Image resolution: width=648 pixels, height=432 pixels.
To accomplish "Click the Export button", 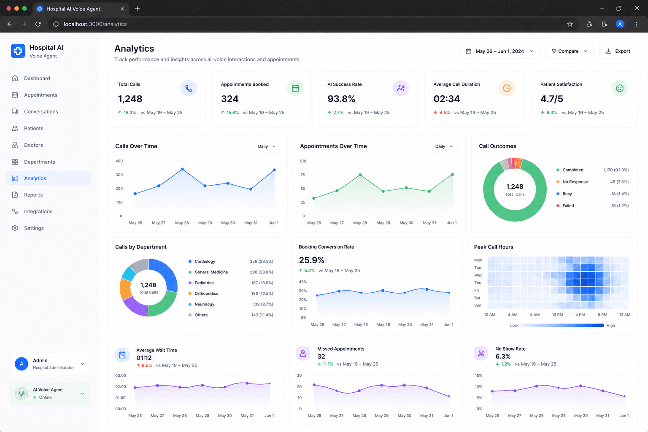I will point(618,51).
